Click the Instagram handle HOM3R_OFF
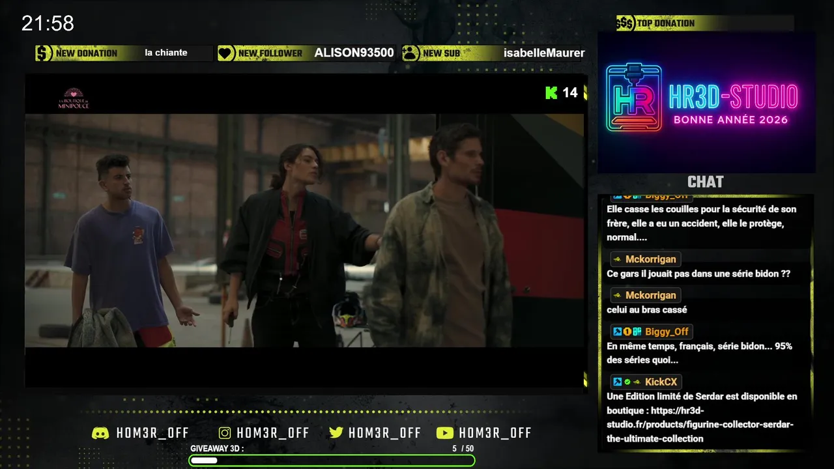The width and height of the screenshot is (834, 469). point(273,433)
